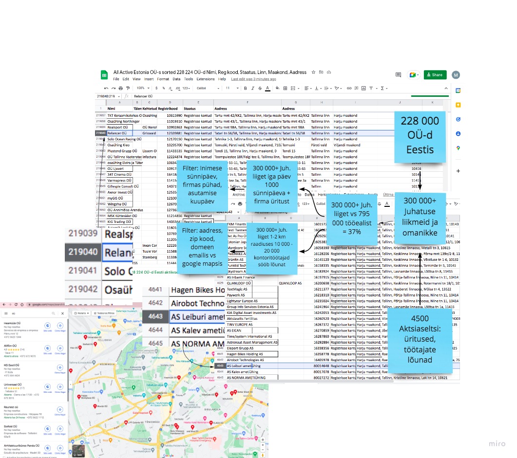Open the text rotation dropdown

(x=338, y=88)
